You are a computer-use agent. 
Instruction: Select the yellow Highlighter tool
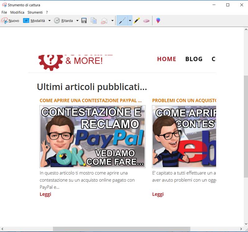(x=137, y=20)
